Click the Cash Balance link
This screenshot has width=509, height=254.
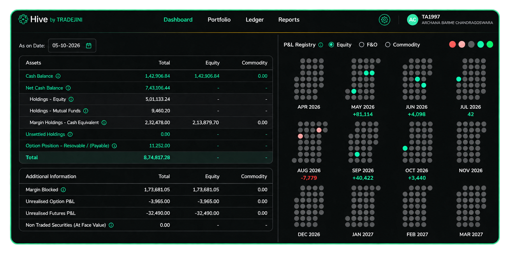pyautogui.click(x=39, y=76)
